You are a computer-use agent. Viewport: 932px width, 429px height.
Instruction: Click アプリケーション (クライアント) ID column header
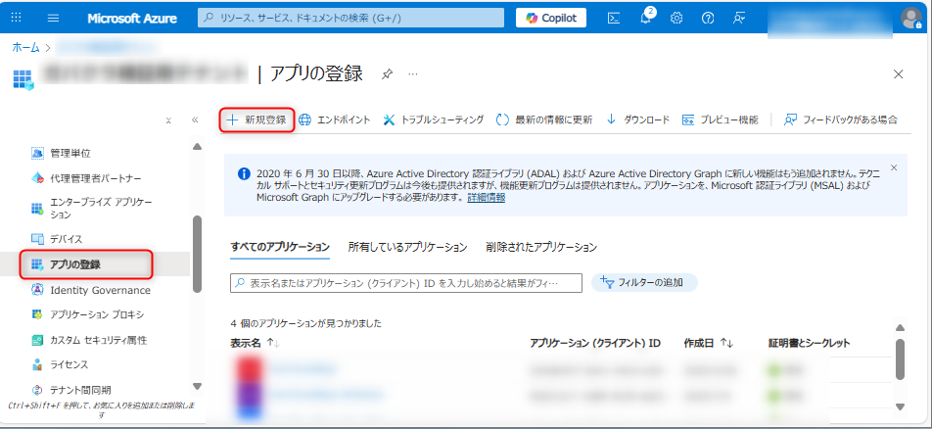coord(595,344)
